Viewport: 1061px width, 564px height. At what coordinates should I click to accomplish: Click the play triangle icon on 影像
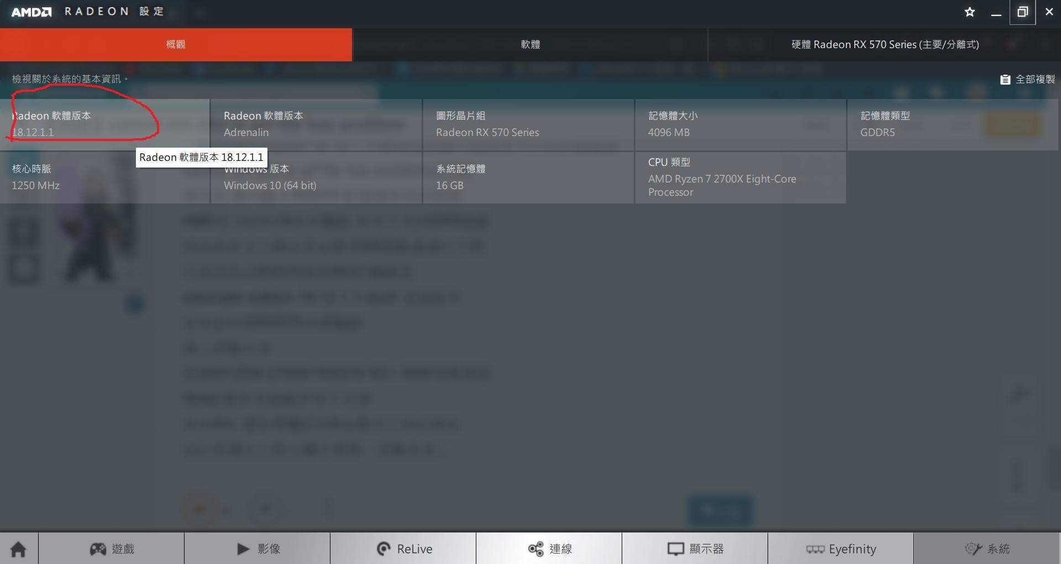click(243, 549)
